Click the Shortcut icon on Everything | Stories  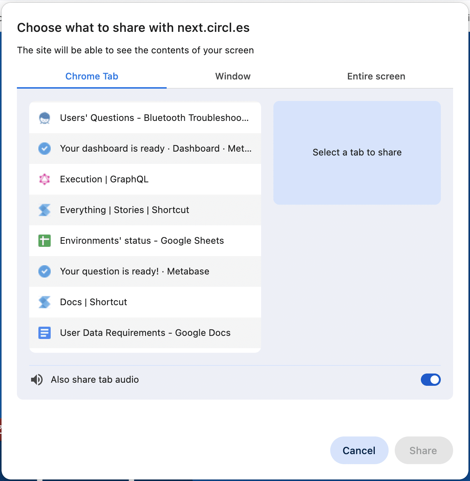click(x=45, y=210)
